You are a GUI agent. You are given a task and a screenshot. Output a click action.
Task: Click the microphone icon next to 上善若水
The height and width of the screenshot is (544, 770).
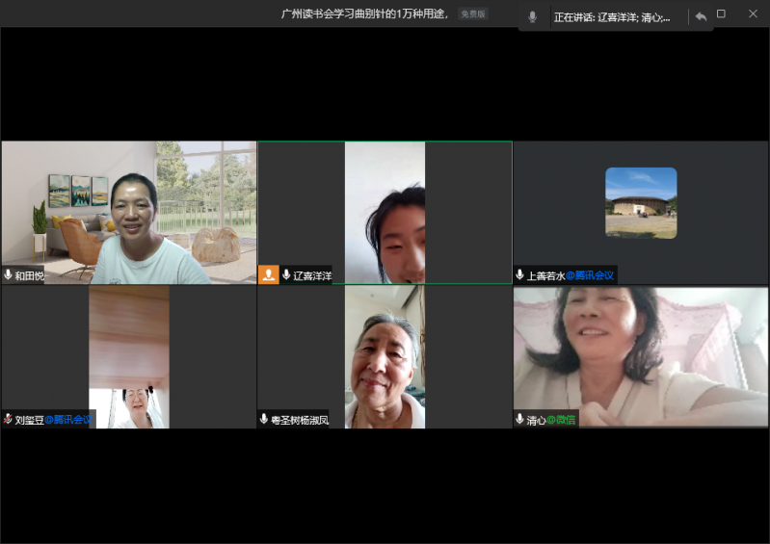(x=520, y=275)
